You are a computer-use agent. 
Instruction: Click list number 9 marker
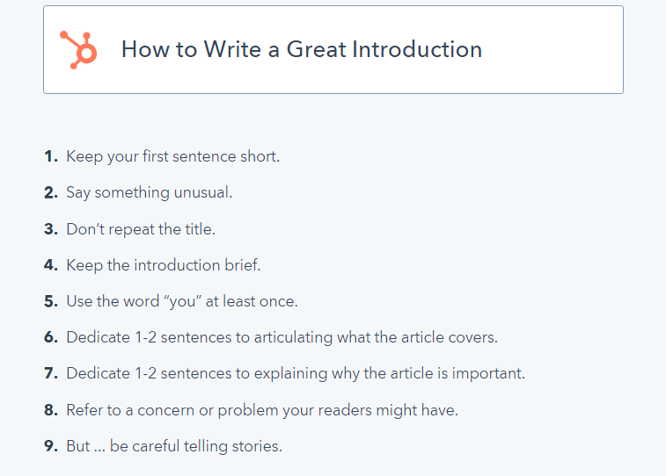(x=50, y=446)
